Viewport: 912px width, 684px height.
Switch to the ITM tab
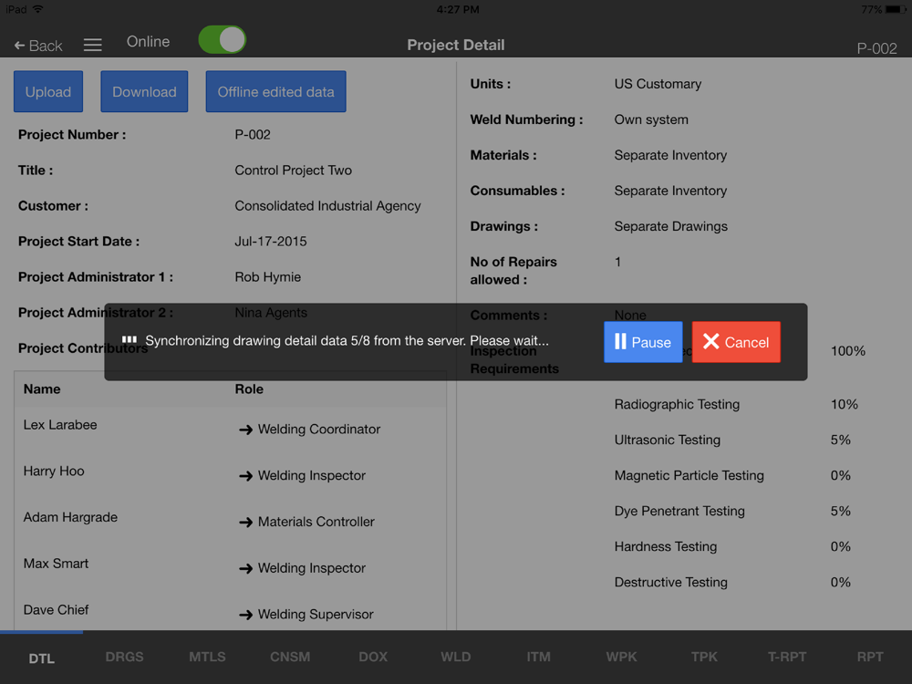(539, 657)
